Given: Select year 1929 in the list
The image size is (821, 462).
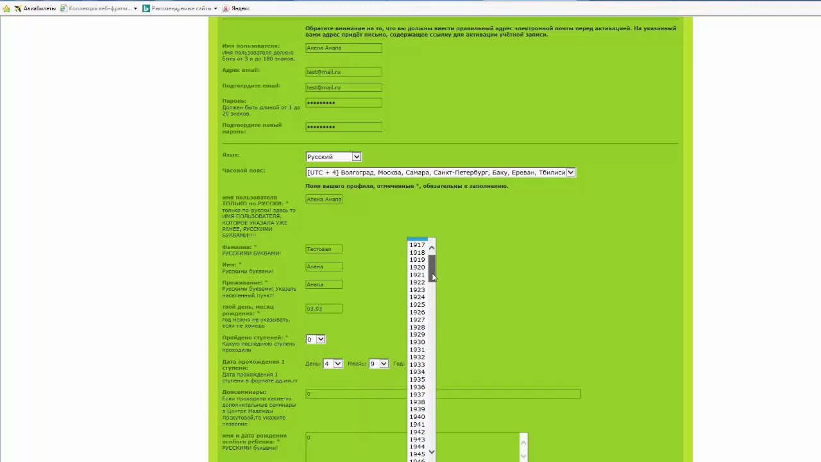Looking at the screenshot, I should [417, 334].
